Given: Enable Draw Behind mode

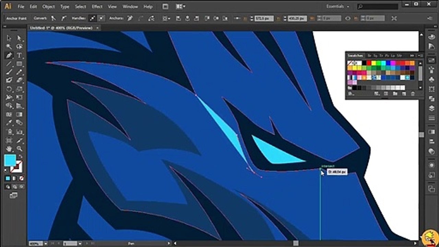Looking at the screenshot, I should (x=15, y=187).
